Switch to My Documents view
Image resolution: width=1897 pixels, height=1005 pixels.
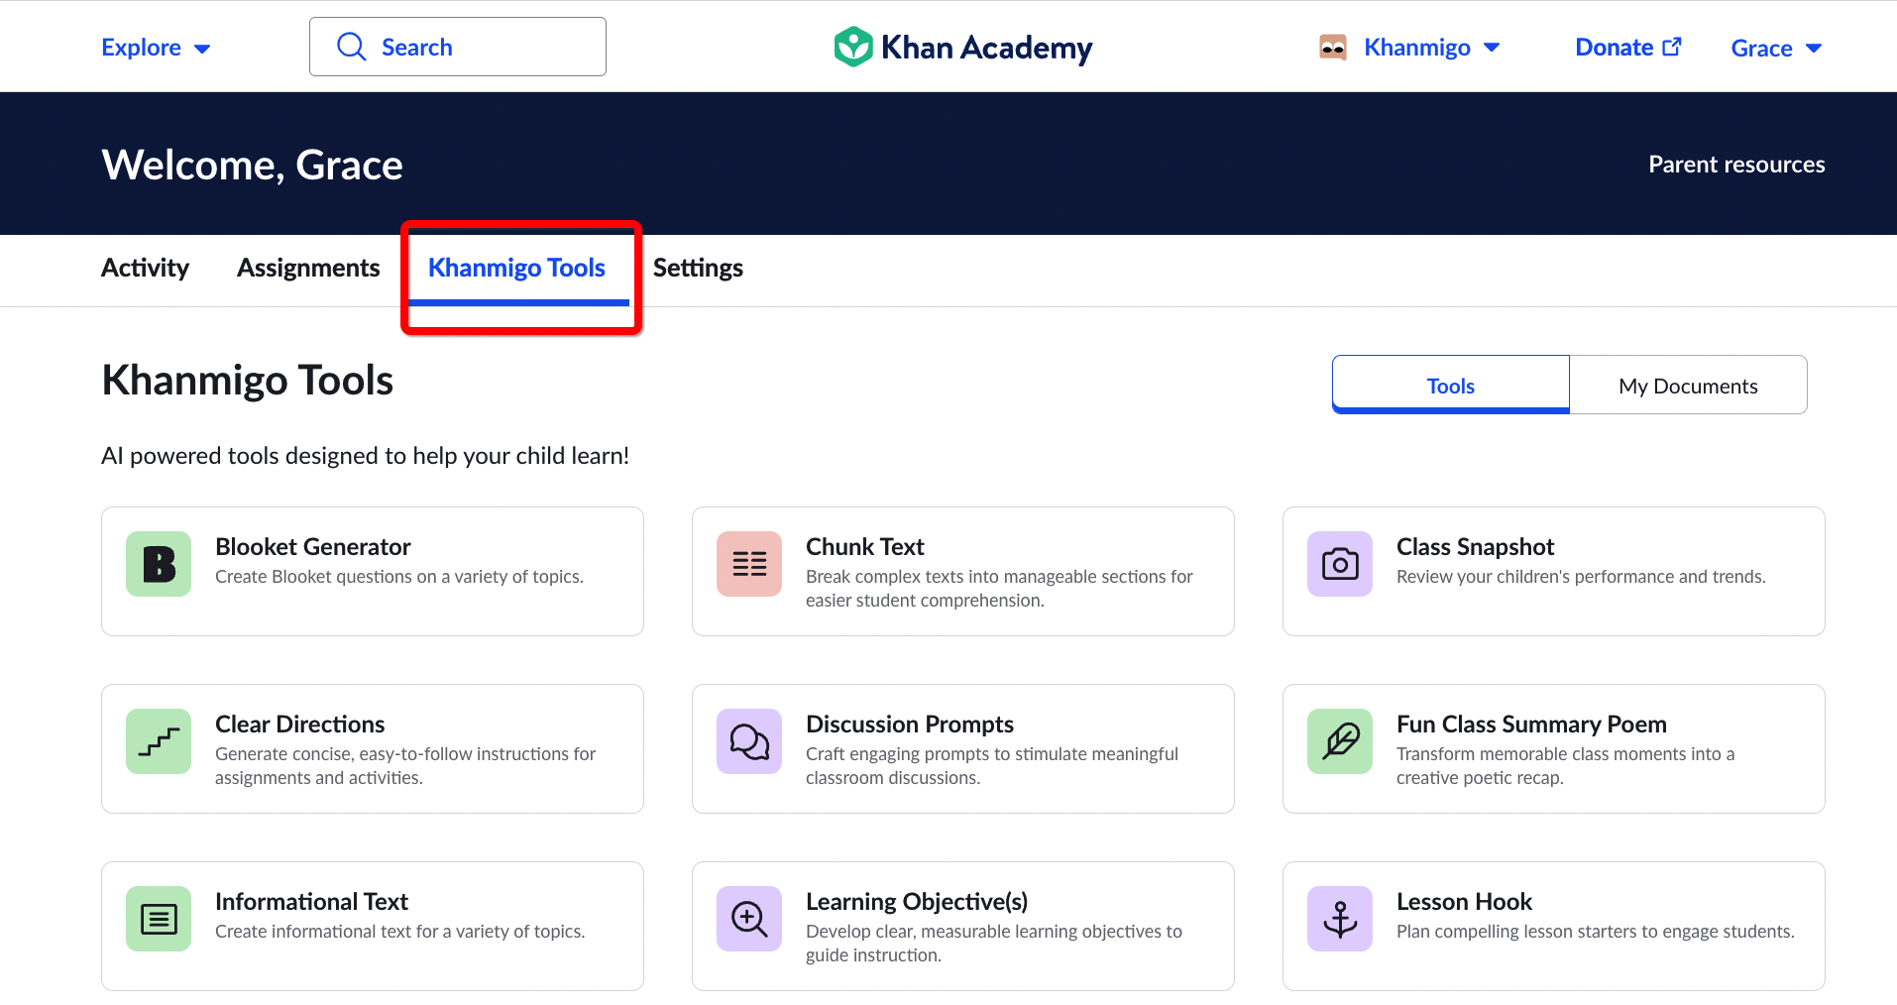coord(1688,385)
